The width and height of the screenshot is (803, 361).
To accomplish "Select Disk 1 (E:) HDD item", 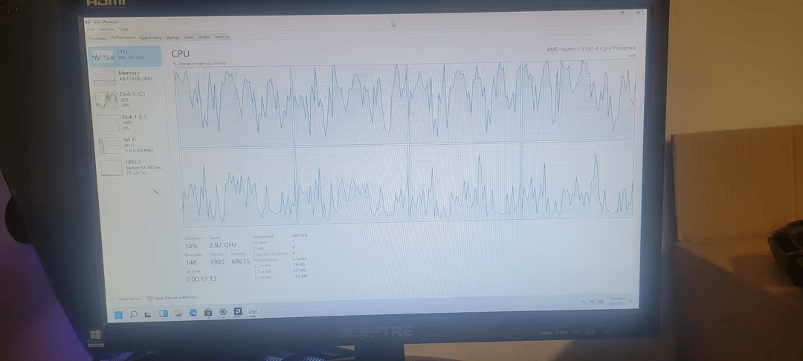I will (x=131, y=123).
